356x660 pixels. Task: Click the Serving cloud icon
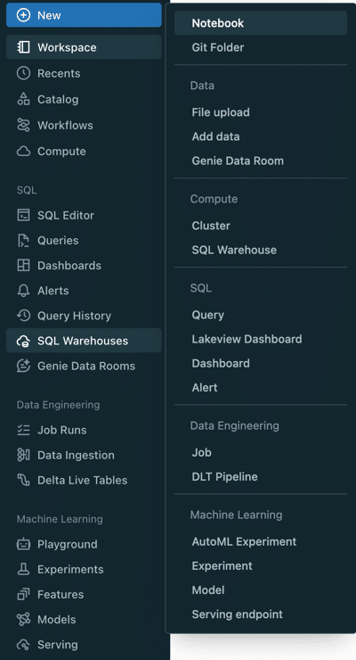tap(23, 645)
